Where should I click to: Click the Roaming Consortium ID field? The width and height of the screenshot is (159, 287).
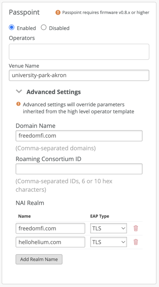pos(79,169)
